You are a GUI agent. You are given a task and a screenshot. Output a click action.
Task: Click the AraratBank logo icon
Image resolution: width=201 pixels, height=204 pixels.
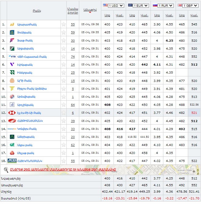tap(12, 24)
